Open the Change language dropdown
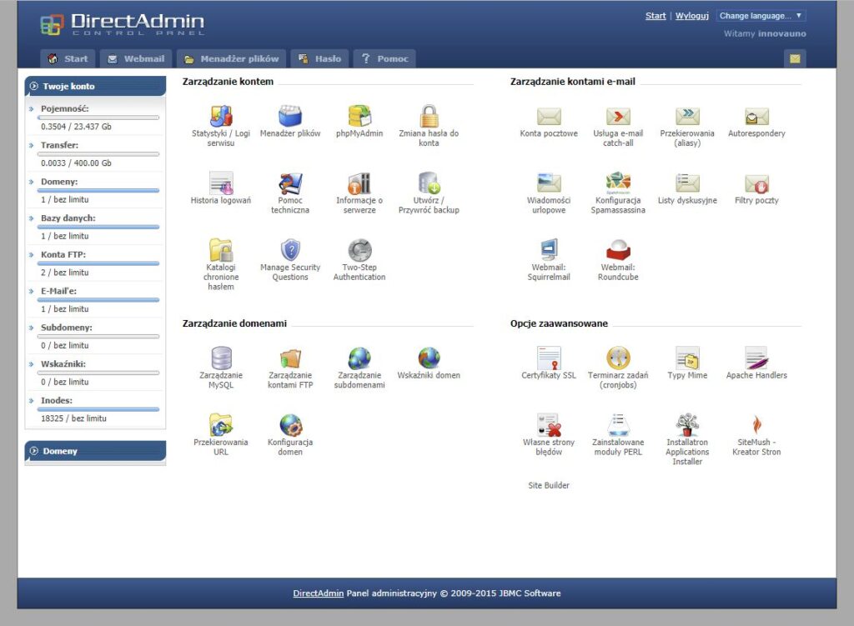Viewport: 854px width, 626px height. click(761, 16)
